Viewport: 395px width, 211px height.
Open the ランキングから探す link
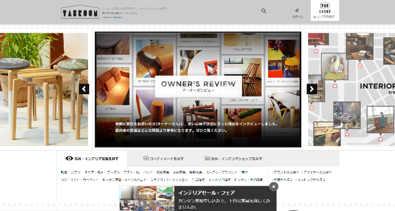310,180
